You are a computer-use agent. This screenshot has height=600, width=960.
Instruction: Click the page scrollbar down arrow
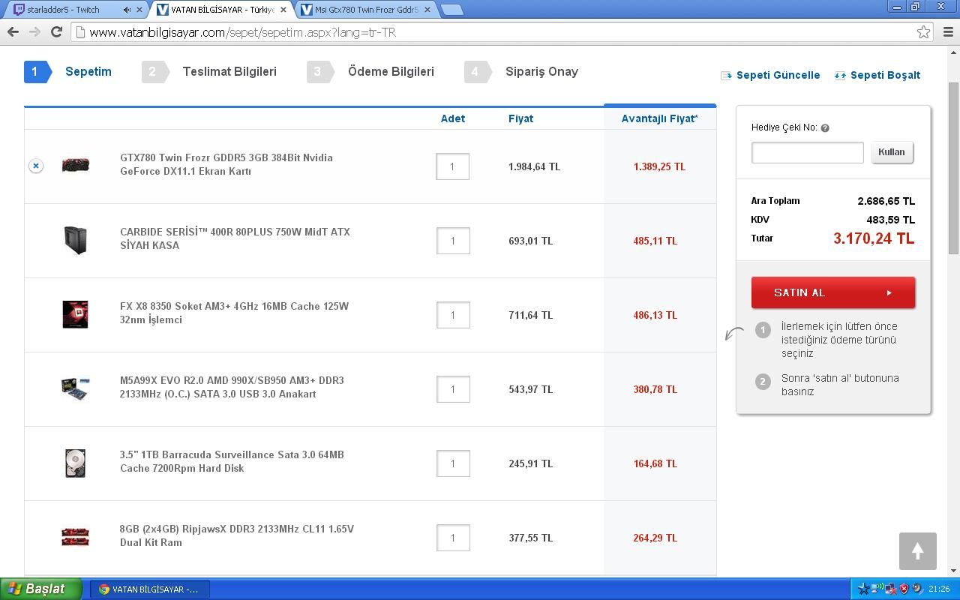pyautogui.click(x=954, y=571)
